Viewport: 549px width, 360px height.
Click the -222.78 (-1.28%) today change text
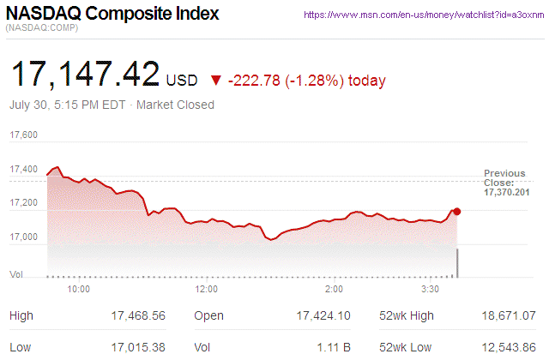click(306, 81)
